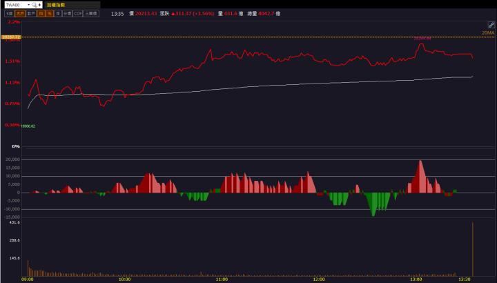Screen dimensions: 497x283
Task: Click the green 19906.62 low price label
Action: [x=28, y=126]
